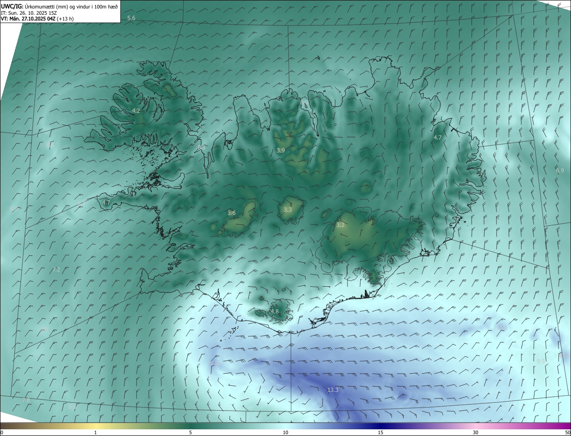571x436 pixels.
Task: Click the initial time "IT: Sun. 26. 10. 2025 15Z"
Action: coord(29,12)
